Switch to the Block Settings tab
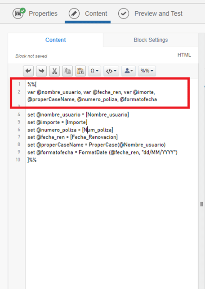 point(151,40)
